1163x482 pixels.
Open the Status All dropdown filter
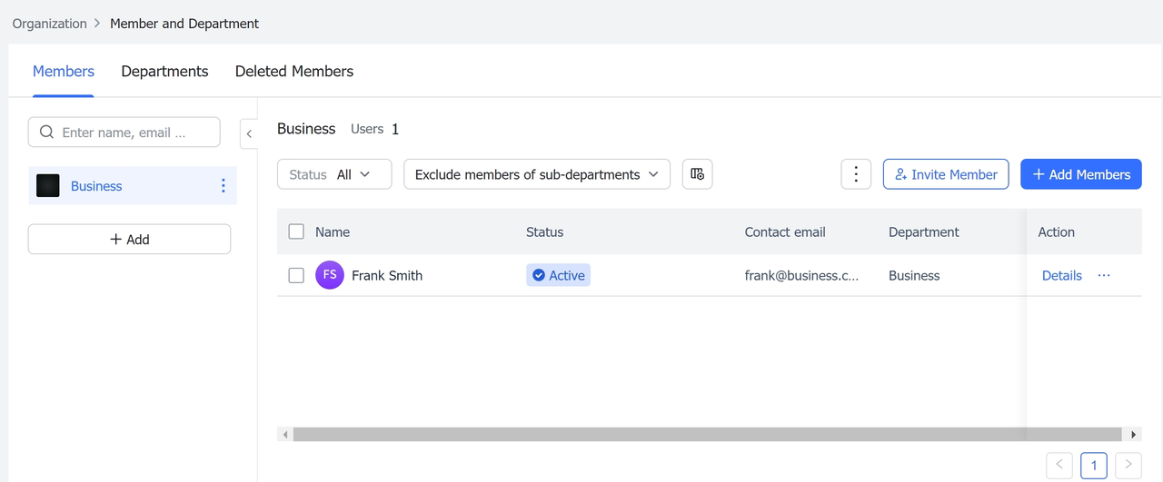click(x=333, y=174)
